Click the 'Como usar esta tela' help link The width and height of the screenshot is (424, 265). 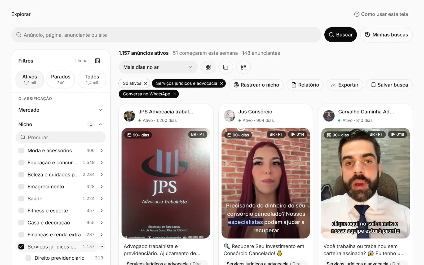pyautogui.click(x=381, y=14)
